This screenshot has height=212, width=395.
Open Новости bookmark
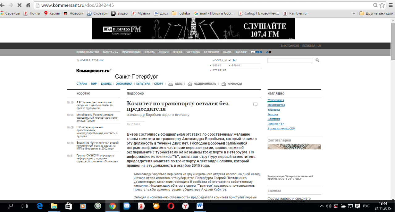coord(73,13)
